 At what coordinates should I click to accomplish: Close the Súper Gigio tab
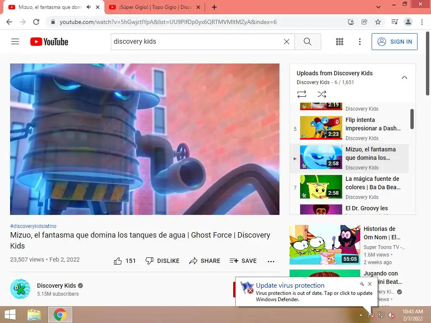coord(198,7)
